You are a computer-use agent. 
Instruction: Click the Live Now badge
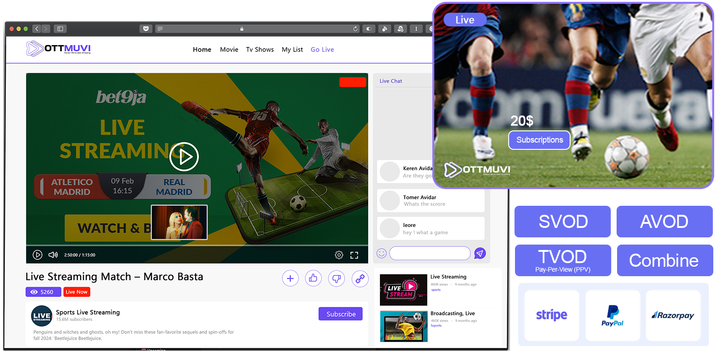tap(77, 292)
